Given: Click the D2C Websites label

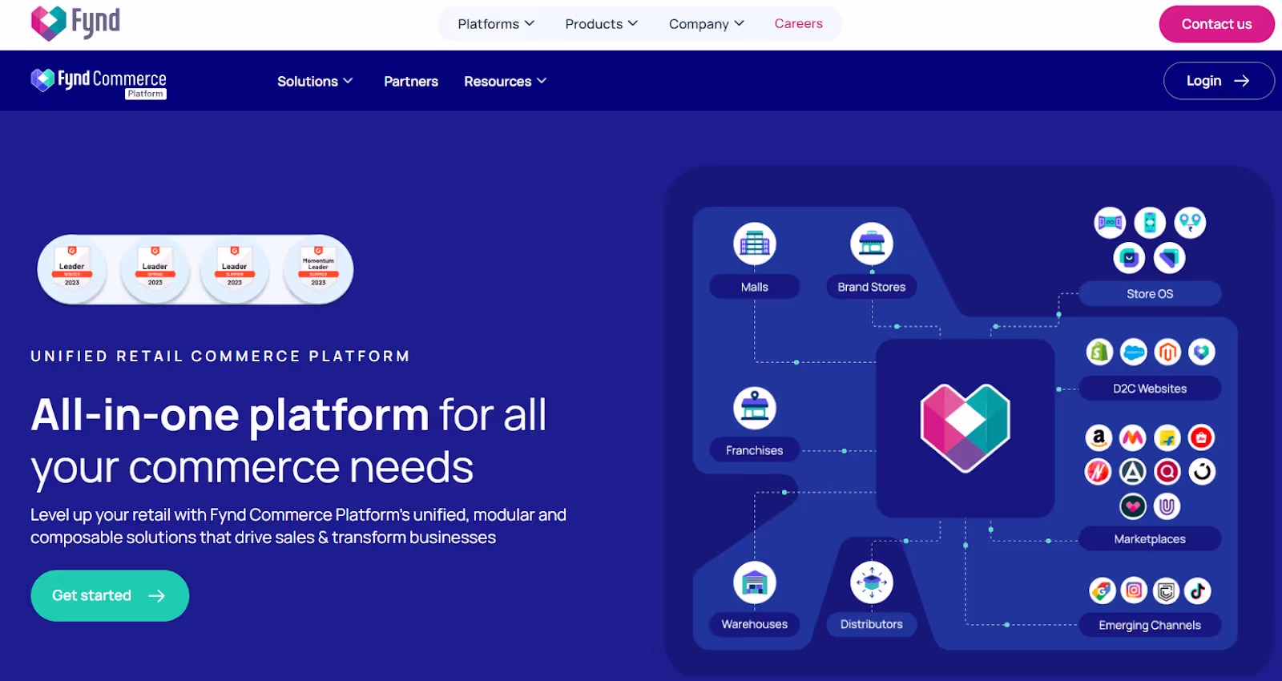Looking at the screenshot, I should pos(1150,389).
